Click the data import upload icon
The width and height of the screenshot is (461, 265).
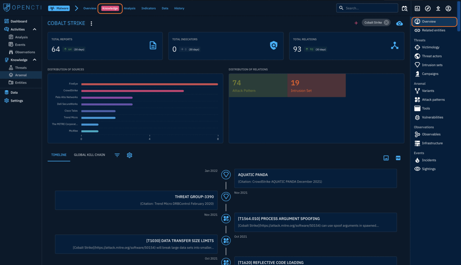pyautogui.click(x=438, y=8)
